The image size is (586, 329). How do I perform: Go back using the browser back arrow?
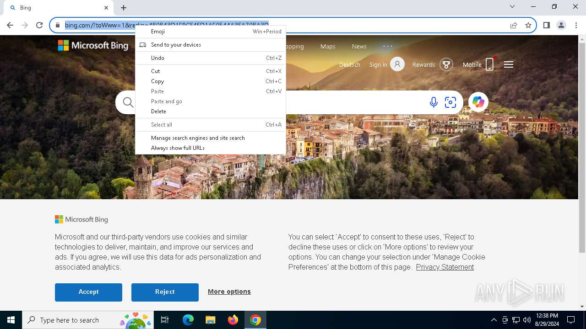click(x=10, y=25)
